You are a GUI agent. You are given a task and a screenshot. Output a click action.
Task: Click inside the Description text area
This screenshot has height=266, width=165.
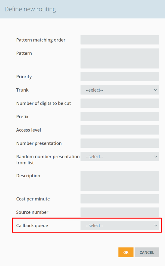click(x=120, y=181)
